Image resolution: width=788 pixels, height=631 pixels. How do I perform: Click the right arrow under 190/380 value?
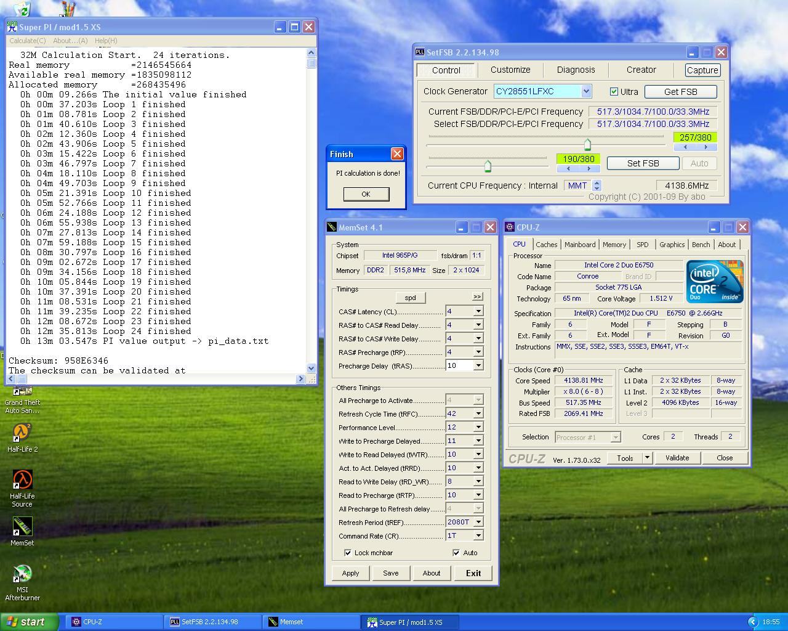(x=589, y=169)
